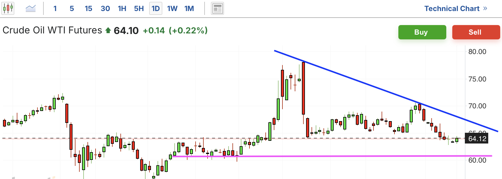Screen dimensions: 502x179
Task: Select the 30 minute timeframe
Action: coord(105,8)
